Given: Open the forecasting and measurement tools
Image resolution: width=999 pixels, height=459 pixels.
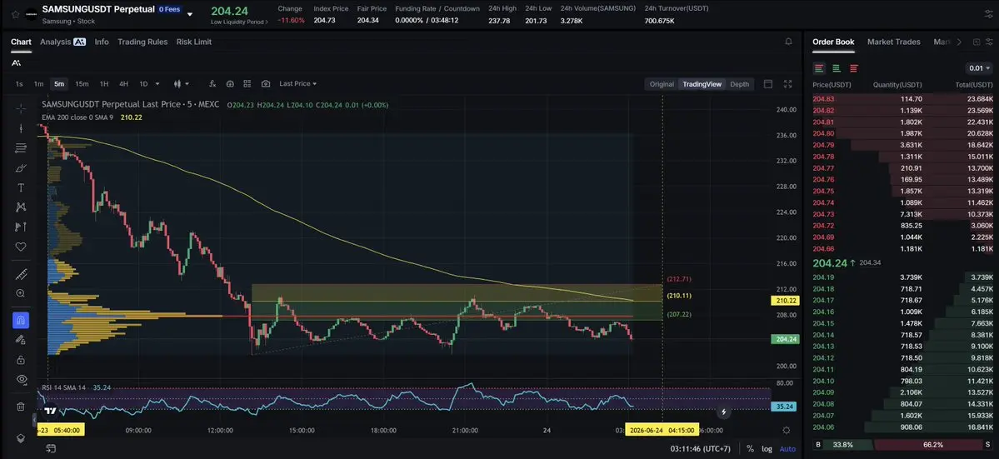Looking at the screenshot, I should click(x=20, y=227).
